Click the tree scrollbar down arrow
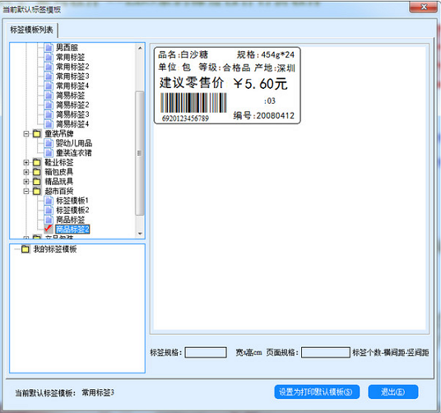 [x=140, y=234]
